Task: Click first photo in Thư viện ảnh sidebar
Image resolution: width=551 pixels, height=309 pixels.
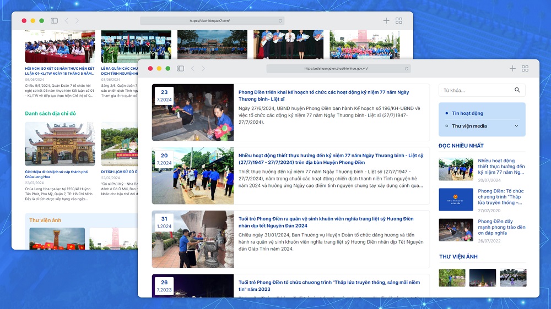Action: 452,278
